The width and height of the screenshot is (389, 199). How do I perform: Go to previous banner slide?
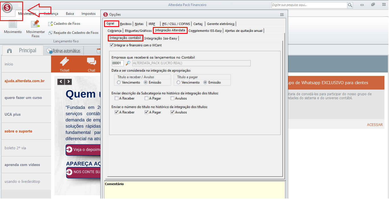[61, 82]
